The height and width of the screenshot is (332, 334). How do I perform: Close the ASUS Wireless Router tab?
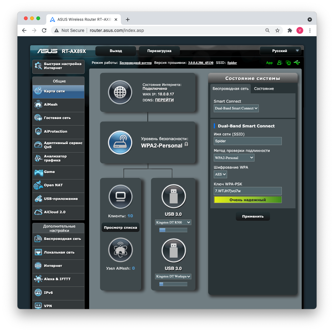(116, 20)
